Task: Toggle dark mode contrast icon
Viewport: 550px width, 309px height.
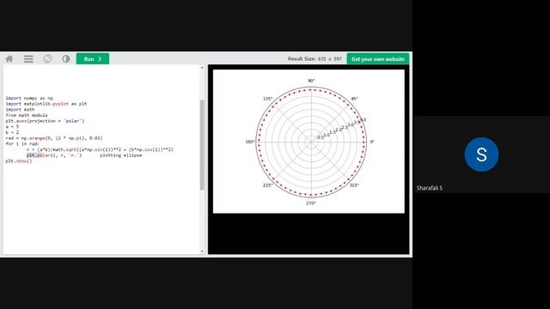Action: click(66, 59)
